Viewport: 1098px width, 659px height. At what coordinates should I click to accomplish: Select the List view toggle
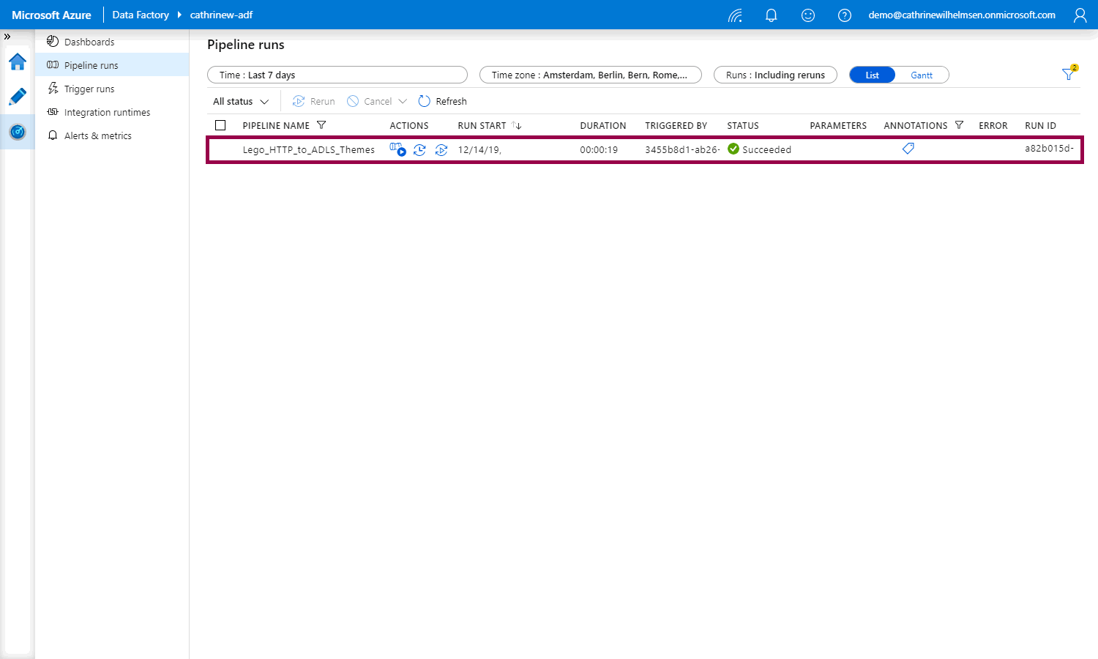click(x=872, y=75)
